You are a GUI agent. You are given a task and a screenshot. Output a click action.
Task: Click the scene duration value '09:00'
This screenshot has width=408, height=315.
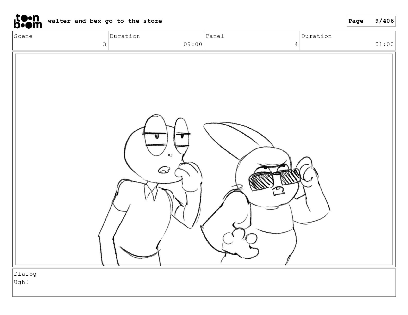pos(193,44)
